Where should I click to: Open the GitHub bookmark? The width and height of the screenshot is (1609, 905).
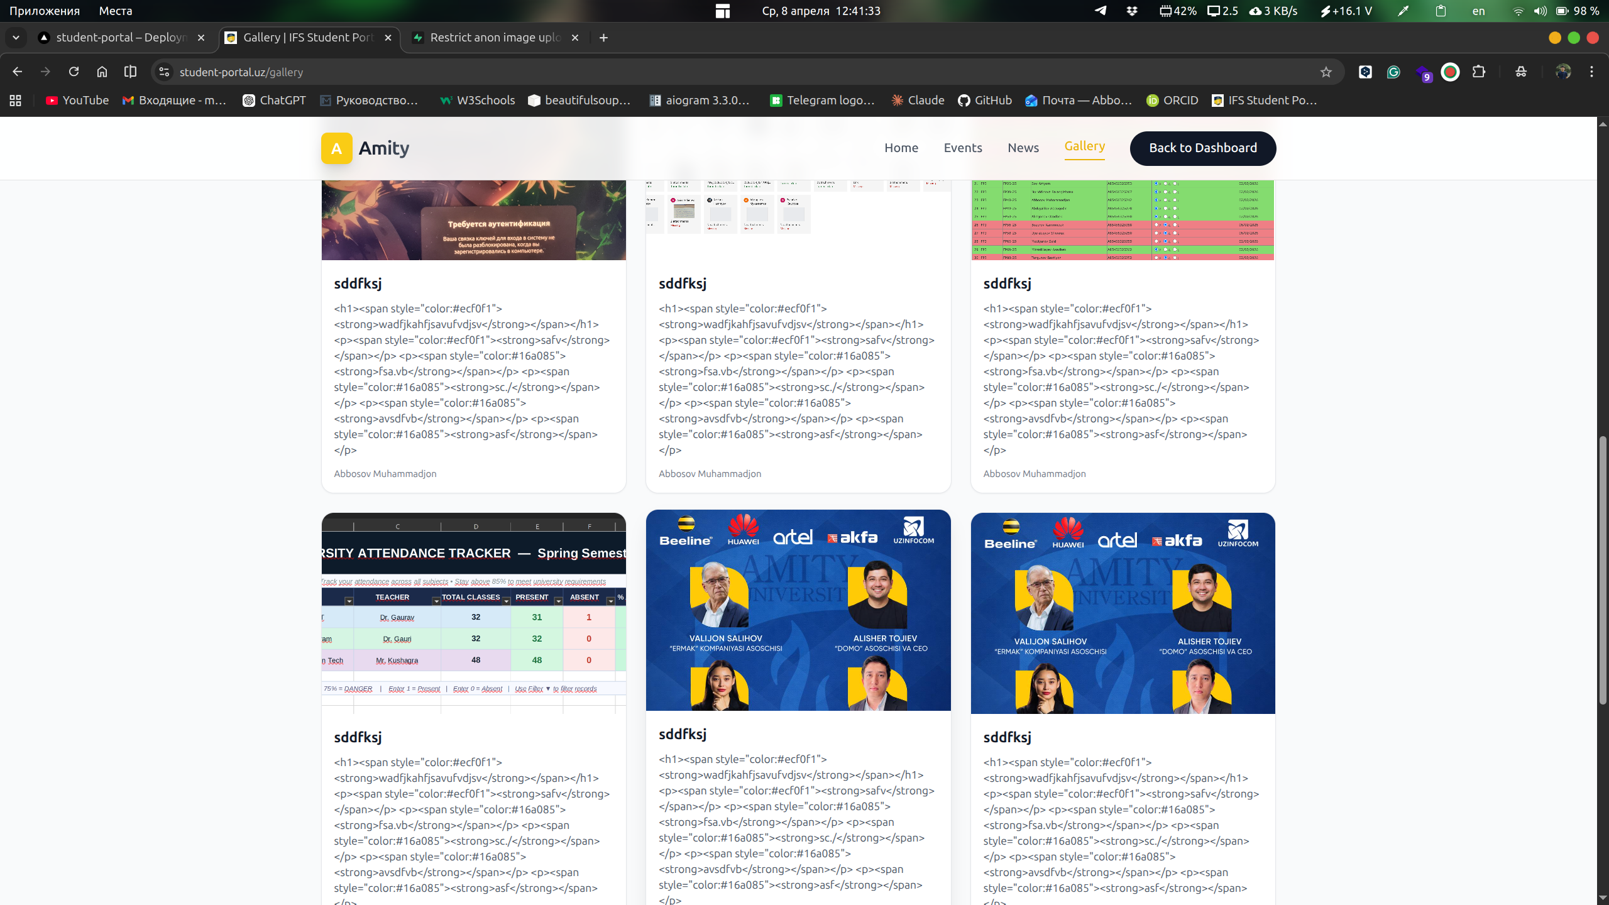point(984,101)
